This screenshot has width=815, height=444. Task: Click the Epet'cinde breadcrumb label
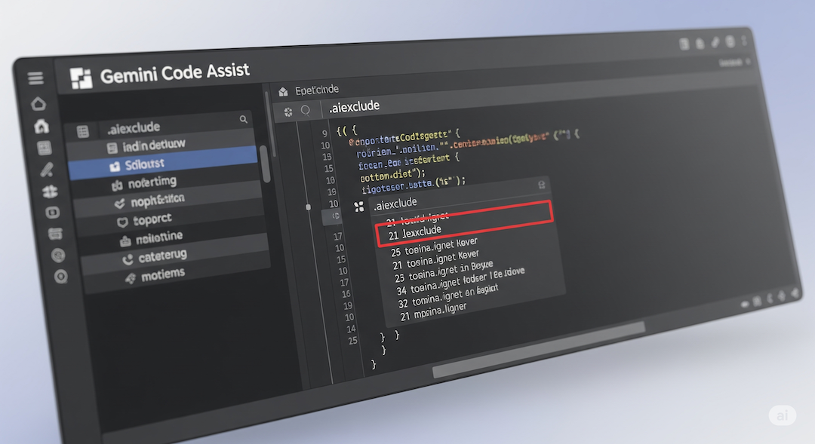(x=317, y=90)
